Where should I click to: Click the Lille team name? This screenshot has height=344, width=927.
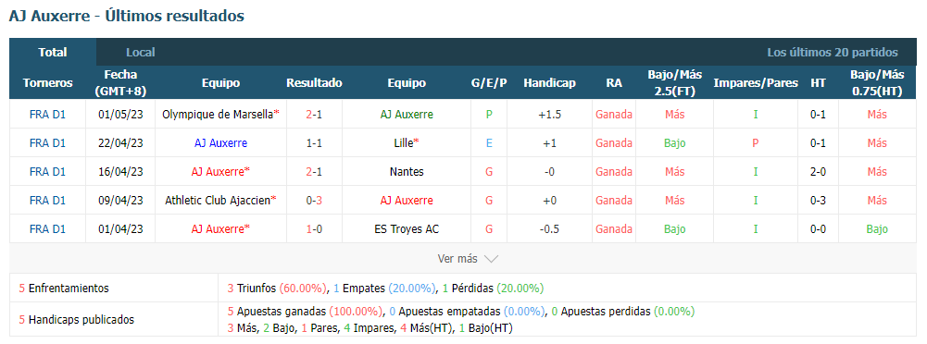coord(403,142)
